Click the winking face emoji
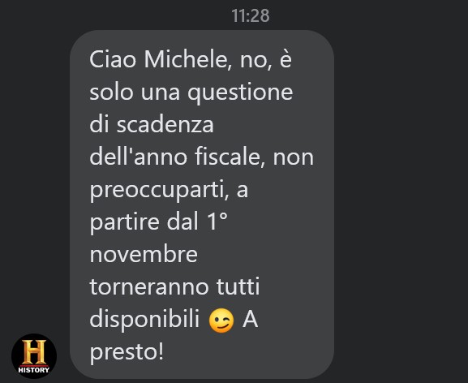Image resolution: width=468 pixels, height=383 pixels. (x=221, y=321)
